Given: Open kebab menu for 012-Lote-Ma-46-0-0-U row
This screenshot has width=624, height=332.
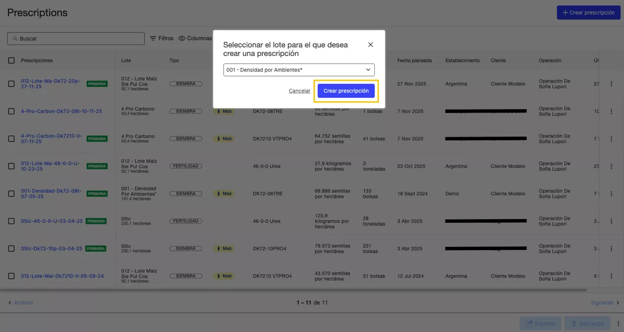Looking at the screenshot, I should pyautogui.click(x=611, y=166).
